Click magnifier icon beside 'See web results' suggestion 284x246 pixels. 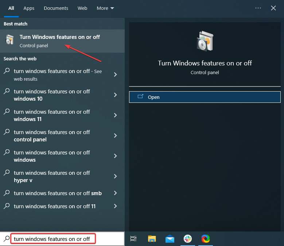pos(7,71)
